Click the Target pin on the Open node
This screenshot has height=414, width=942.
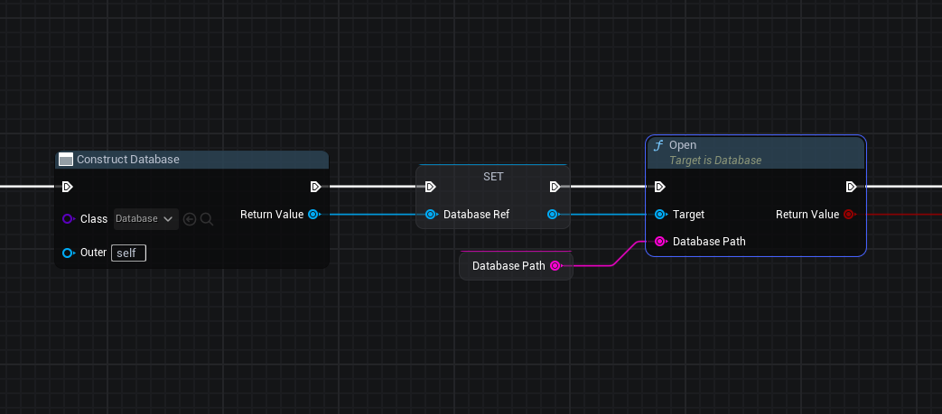pos(660,215)
